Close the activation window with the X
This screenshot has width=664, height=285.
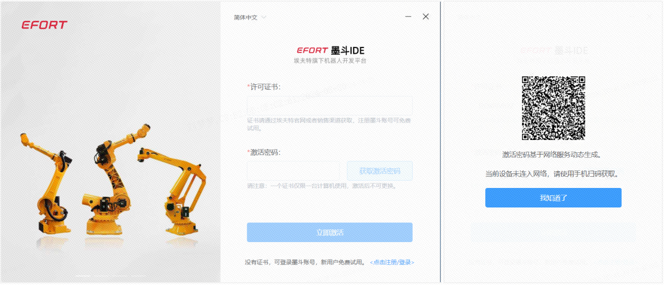426,17
